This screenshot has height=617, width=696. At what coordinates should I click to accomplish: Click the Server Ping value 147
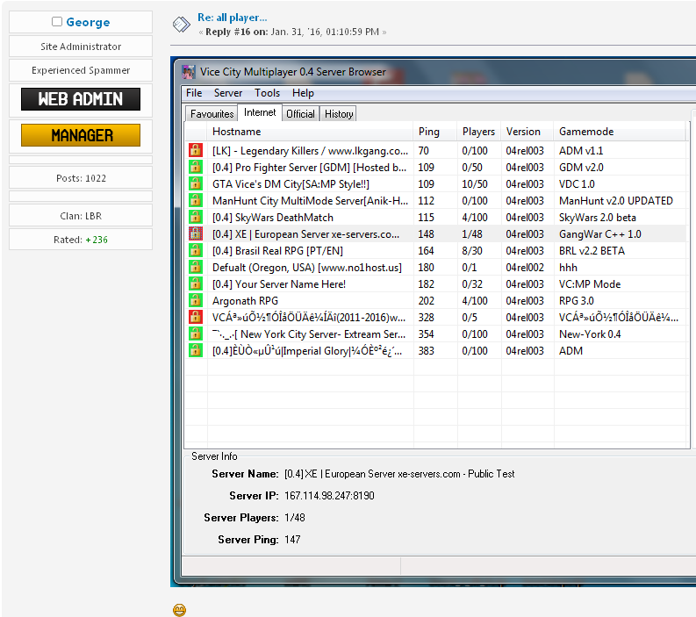tap(292, 540)
